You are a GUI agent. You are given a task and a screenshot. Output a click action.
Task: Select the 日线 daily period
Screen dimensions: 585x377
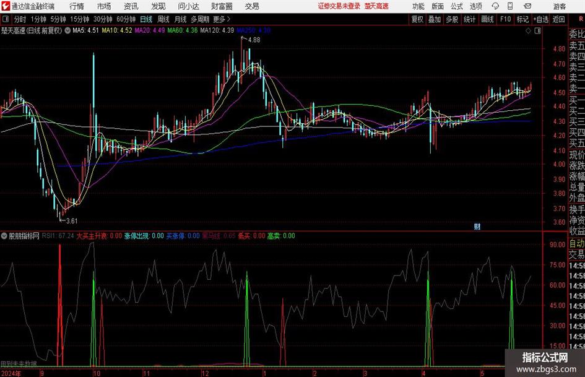(146, 19)
